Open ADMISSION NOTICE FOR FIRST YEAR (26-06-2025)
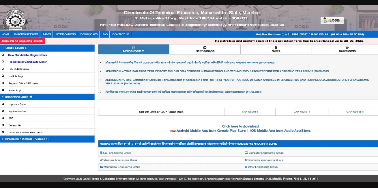This screenshot has width=378, height=190. pos(217,71)
